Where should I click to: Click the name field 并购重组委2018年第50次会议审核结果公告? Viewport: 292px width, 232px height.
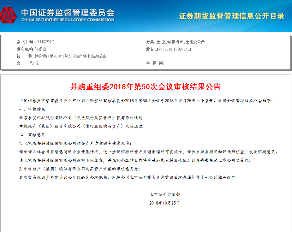click(71, 56)
